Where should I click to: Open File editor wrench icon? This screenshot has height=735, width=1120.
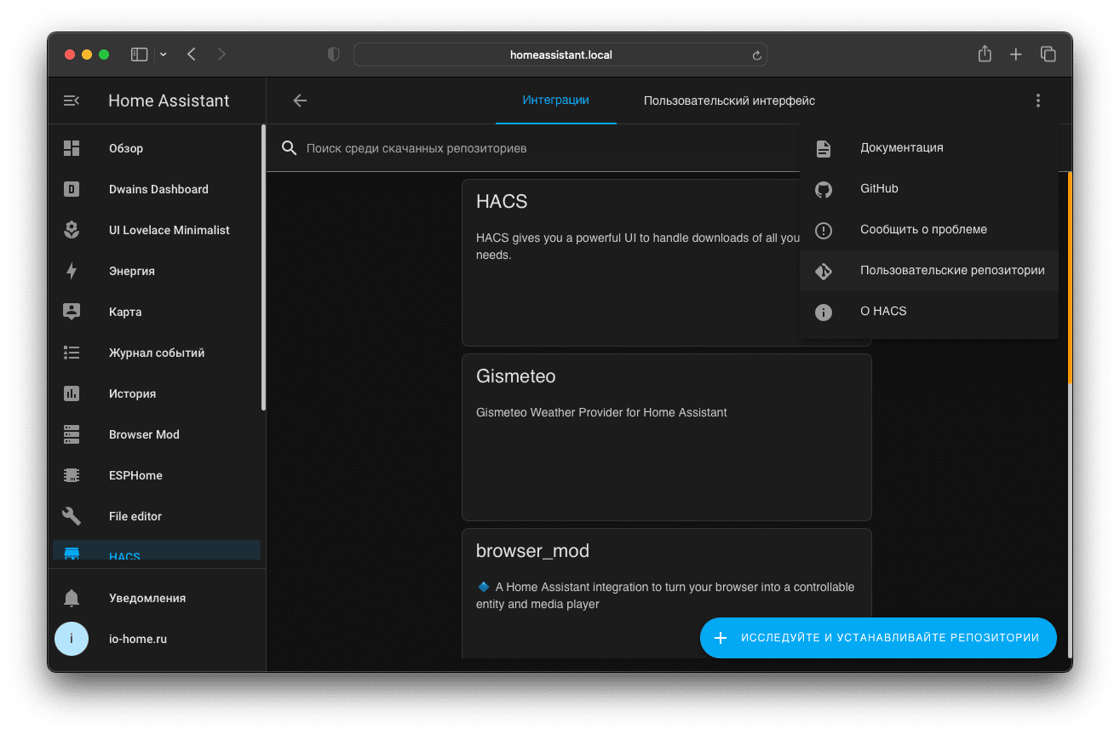tap(72, 516)
